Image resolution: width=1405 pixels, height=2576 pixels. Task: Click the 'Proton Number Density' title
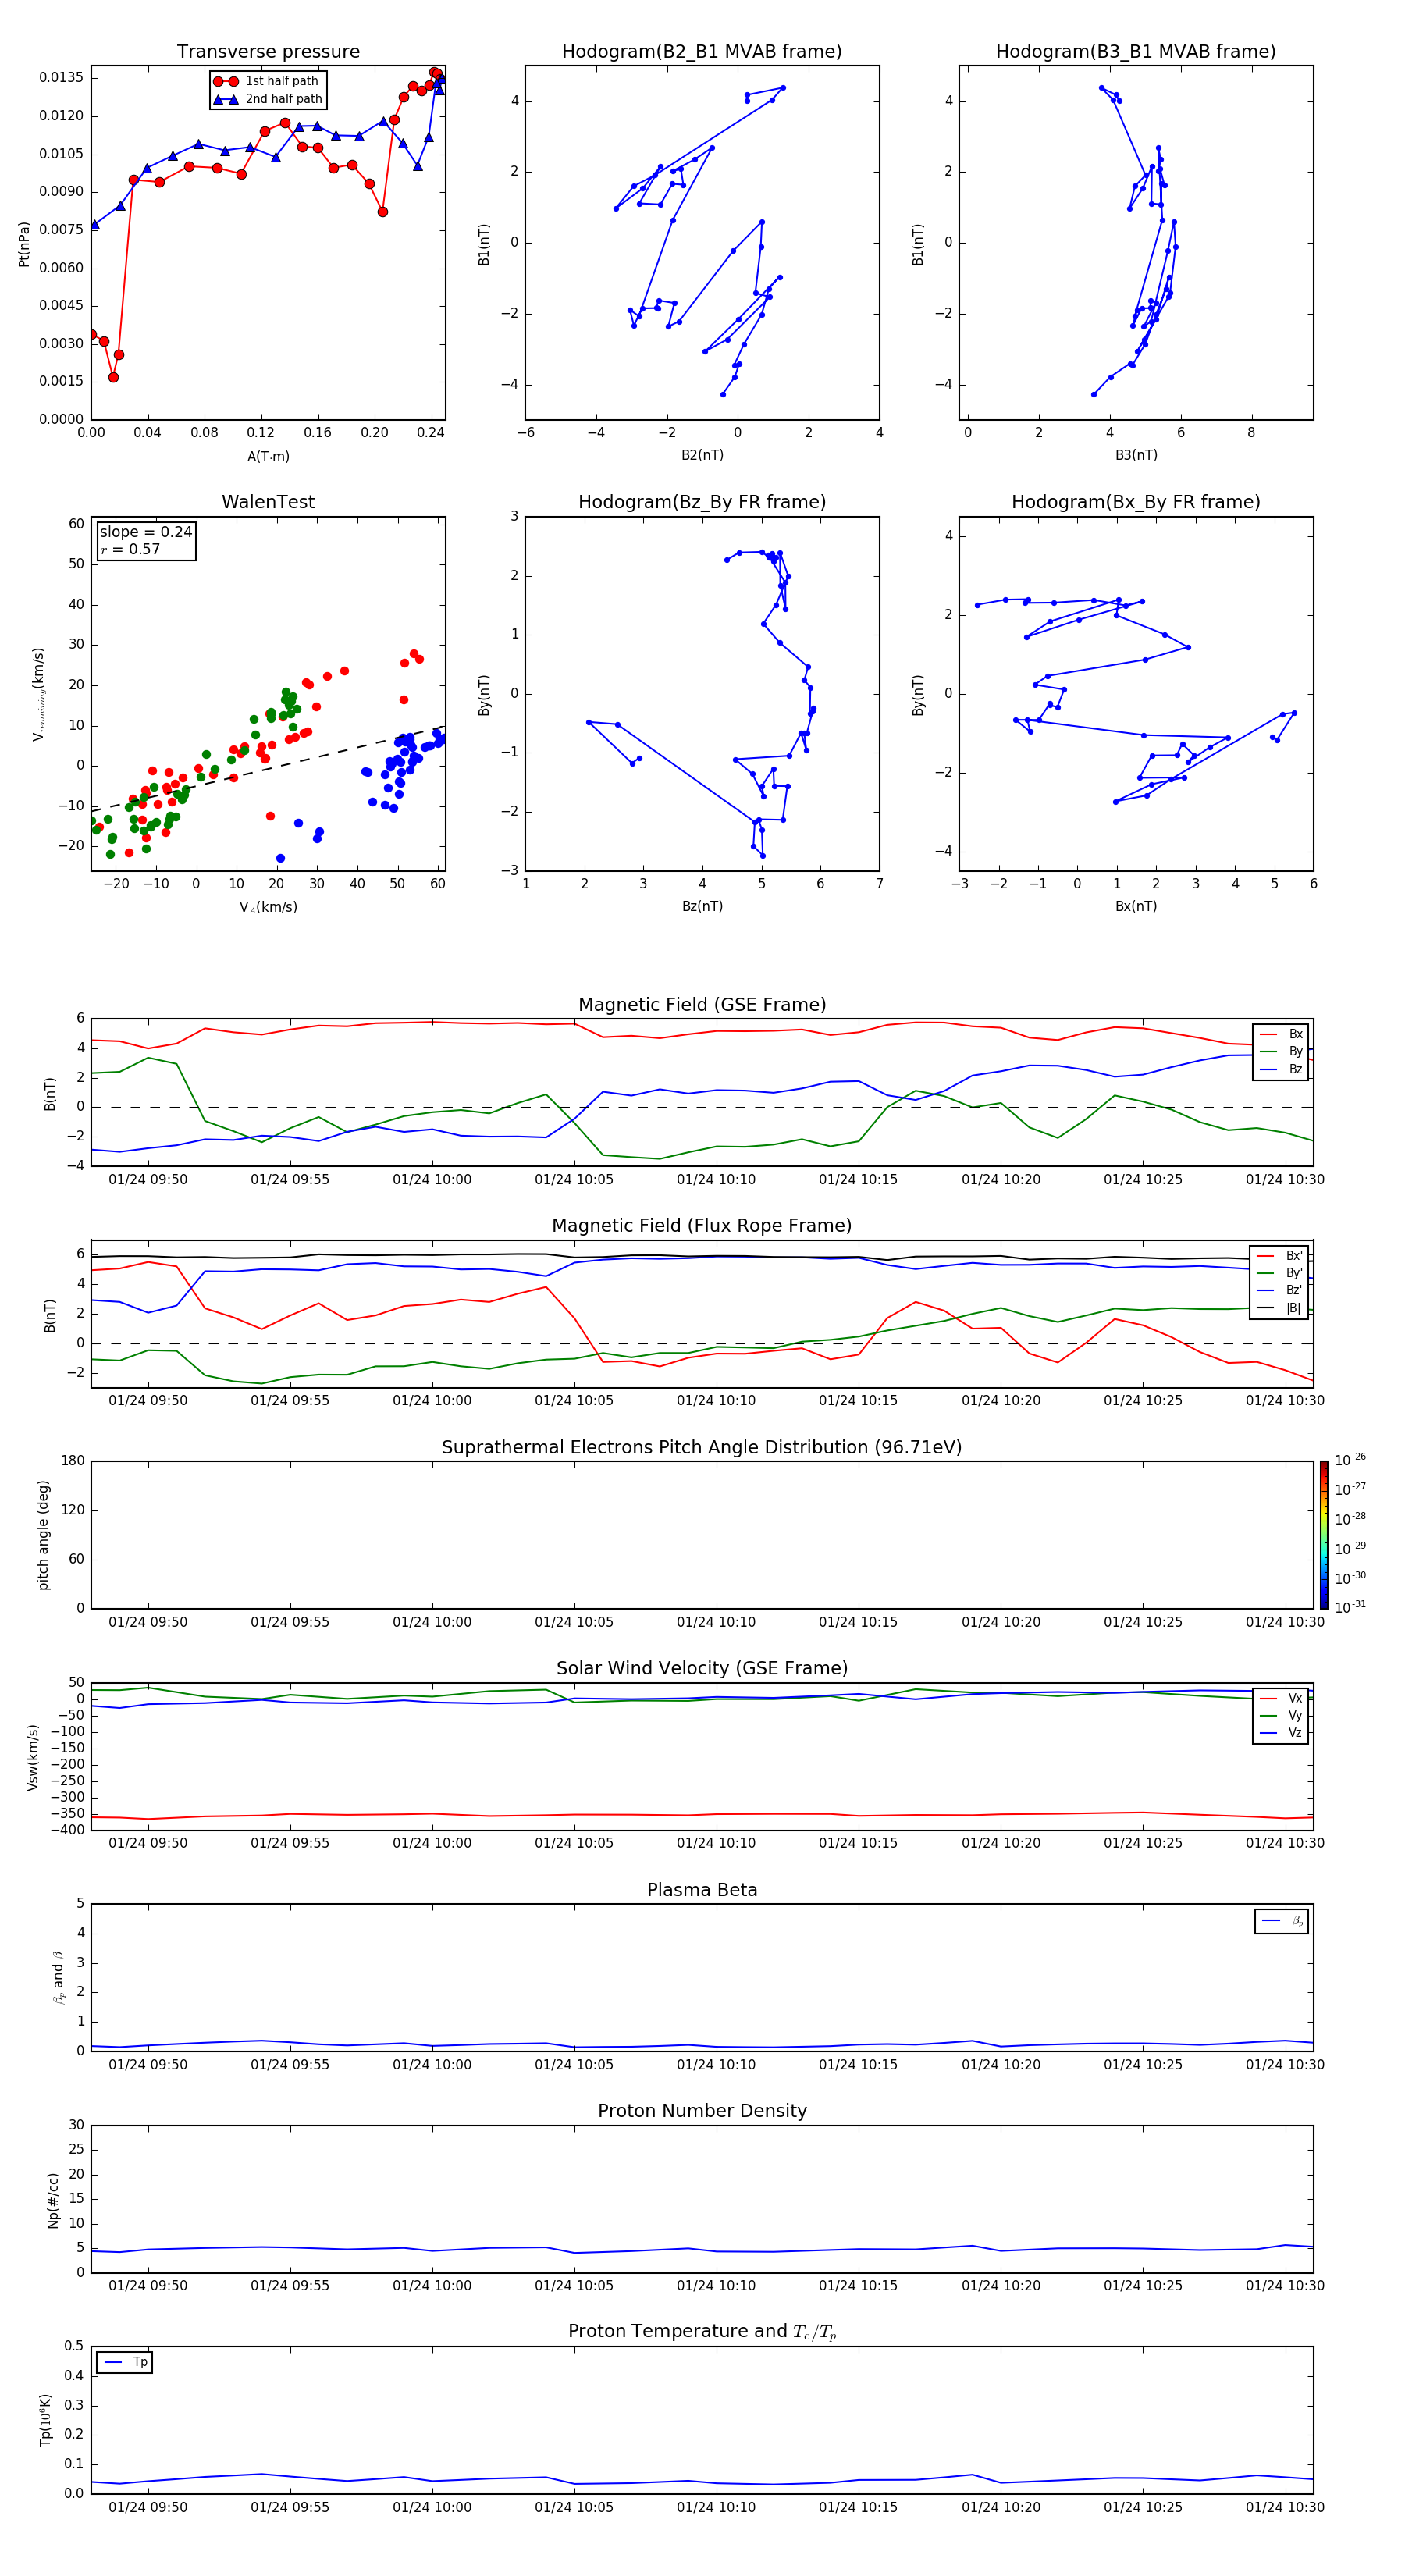pyautogui.click(x=702, y=2112)
